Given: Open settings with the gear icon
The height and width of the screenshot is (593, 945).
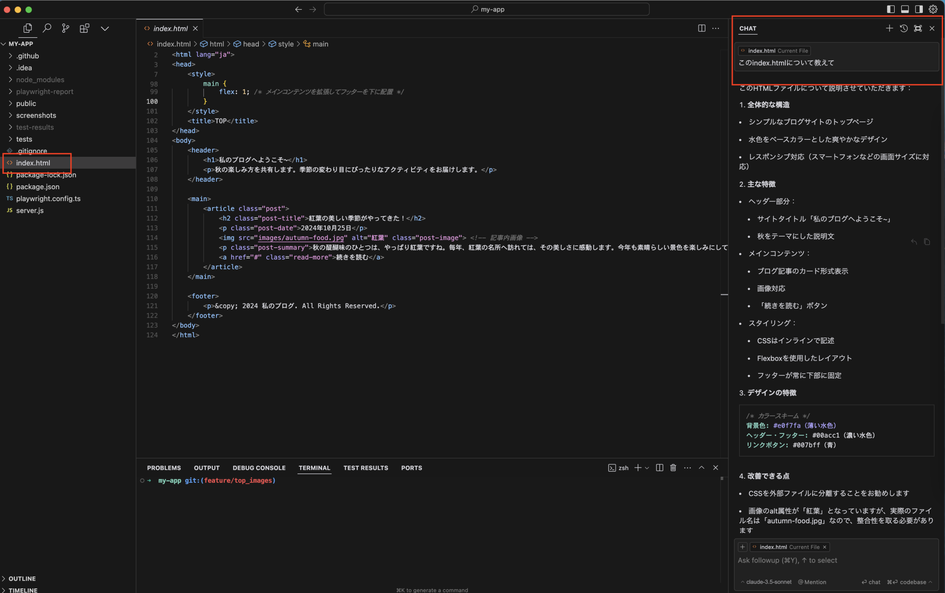Looking at the screenshot, I should tap(933, 9).
